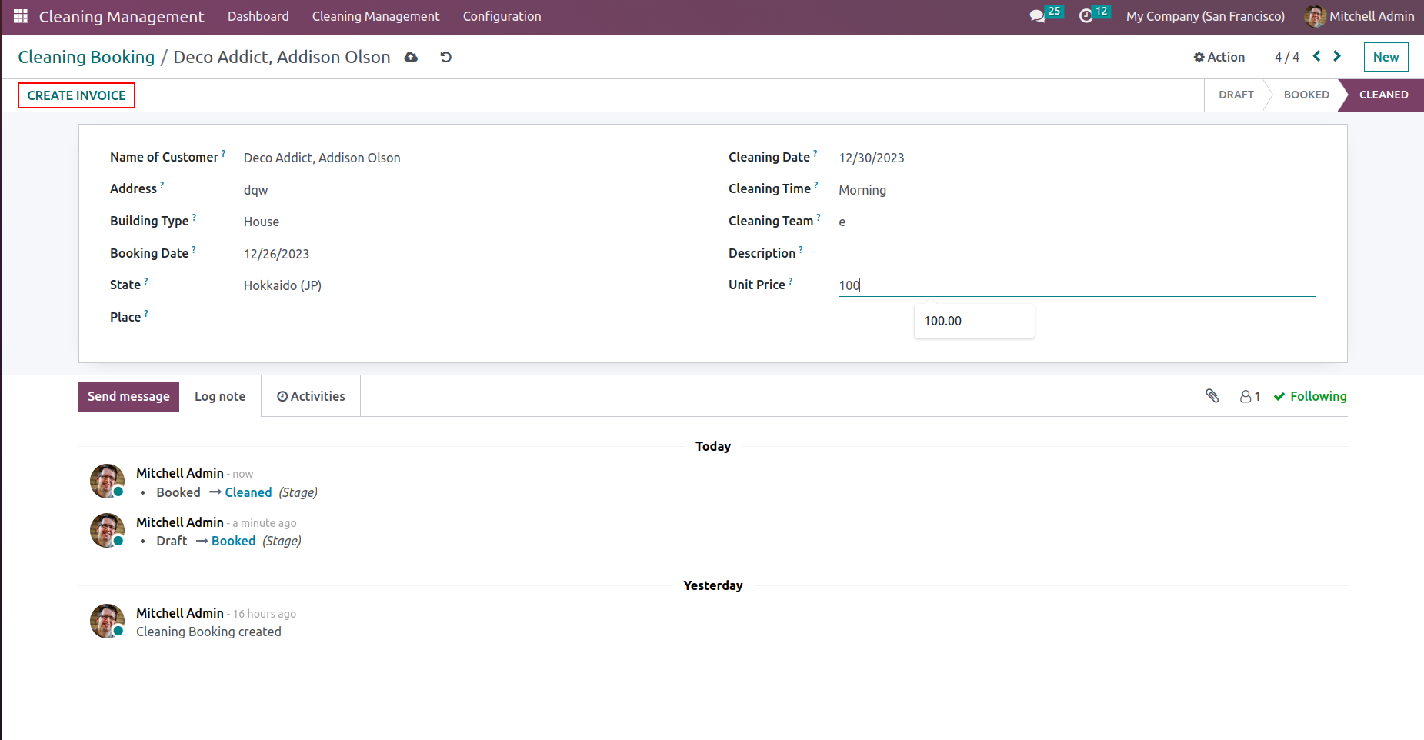Screen dimensions: 1424x740
Task: Open the Dashboard menu
Action: (258, 16)
